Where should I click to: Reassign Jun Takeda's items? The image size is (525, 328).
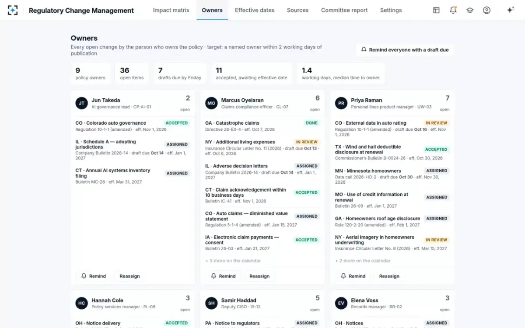click(129, 276)
